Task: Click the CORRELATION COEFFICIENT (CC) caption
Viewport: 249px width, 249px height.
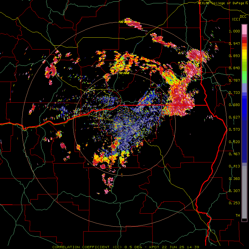Action: click(87, 247)
